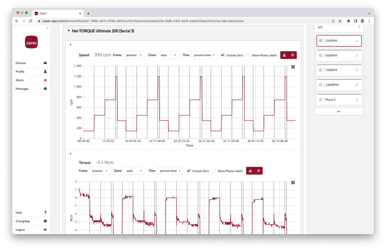Delete the 1200RPM phase trash icon

coord(357,85)
